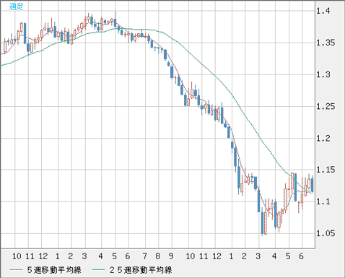Click the 1.35 price axis label

pyautogui.click(x=326, y=43)
